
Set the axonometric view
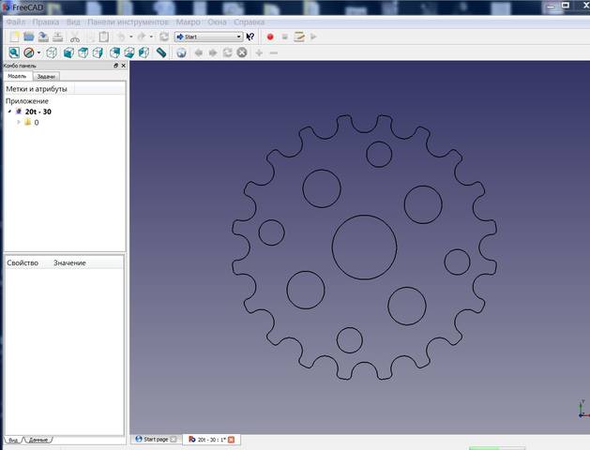(52, 52)
